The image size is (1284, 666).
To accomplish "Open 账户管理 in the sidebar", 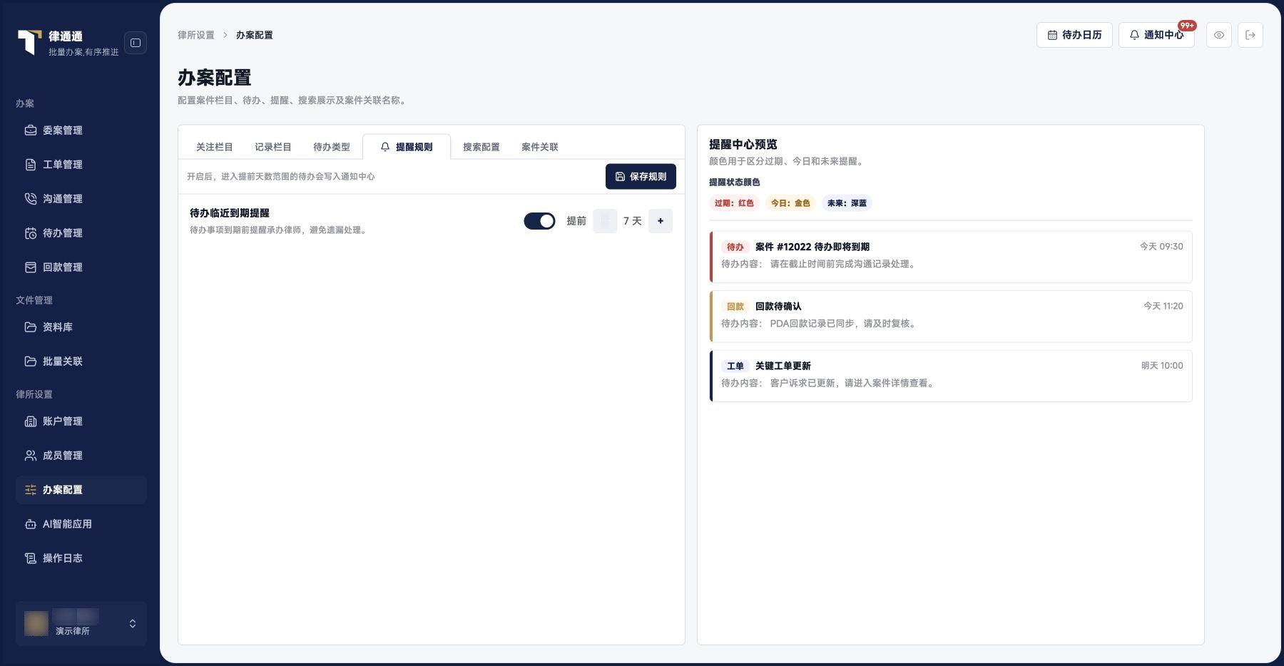I will pyautogui.click(x=81, y=421).
